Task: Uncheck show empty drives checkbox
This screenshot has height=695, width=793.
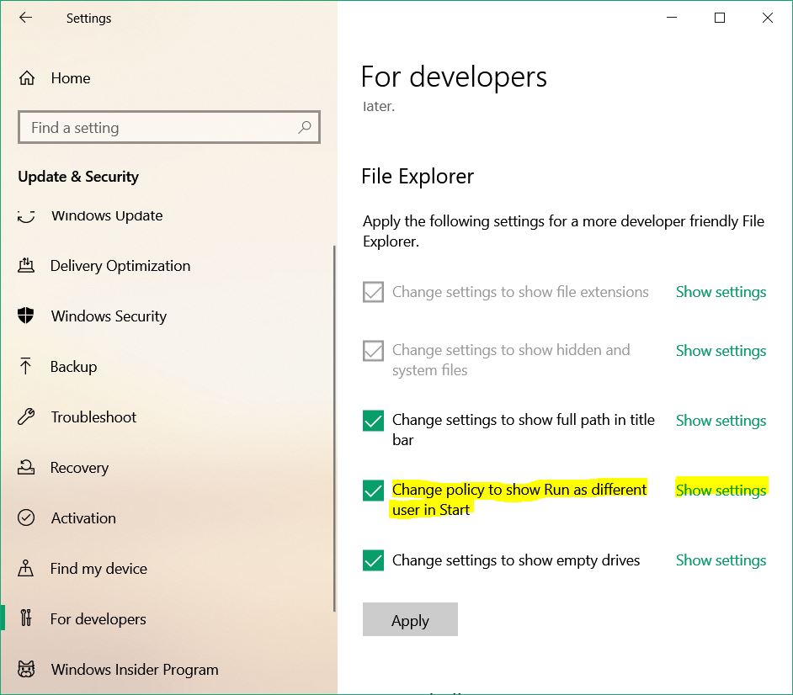Action: (x=373, y=560)
